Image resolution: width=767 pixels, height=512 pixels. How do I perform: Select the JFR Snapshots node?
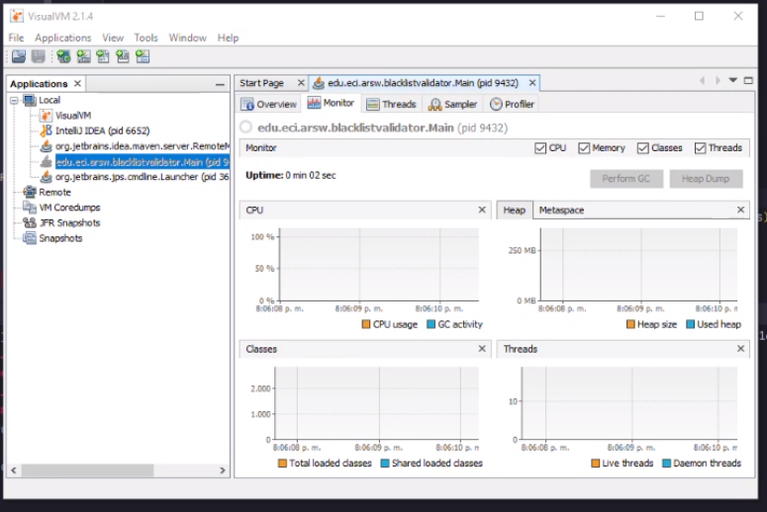tap(69, 222)
